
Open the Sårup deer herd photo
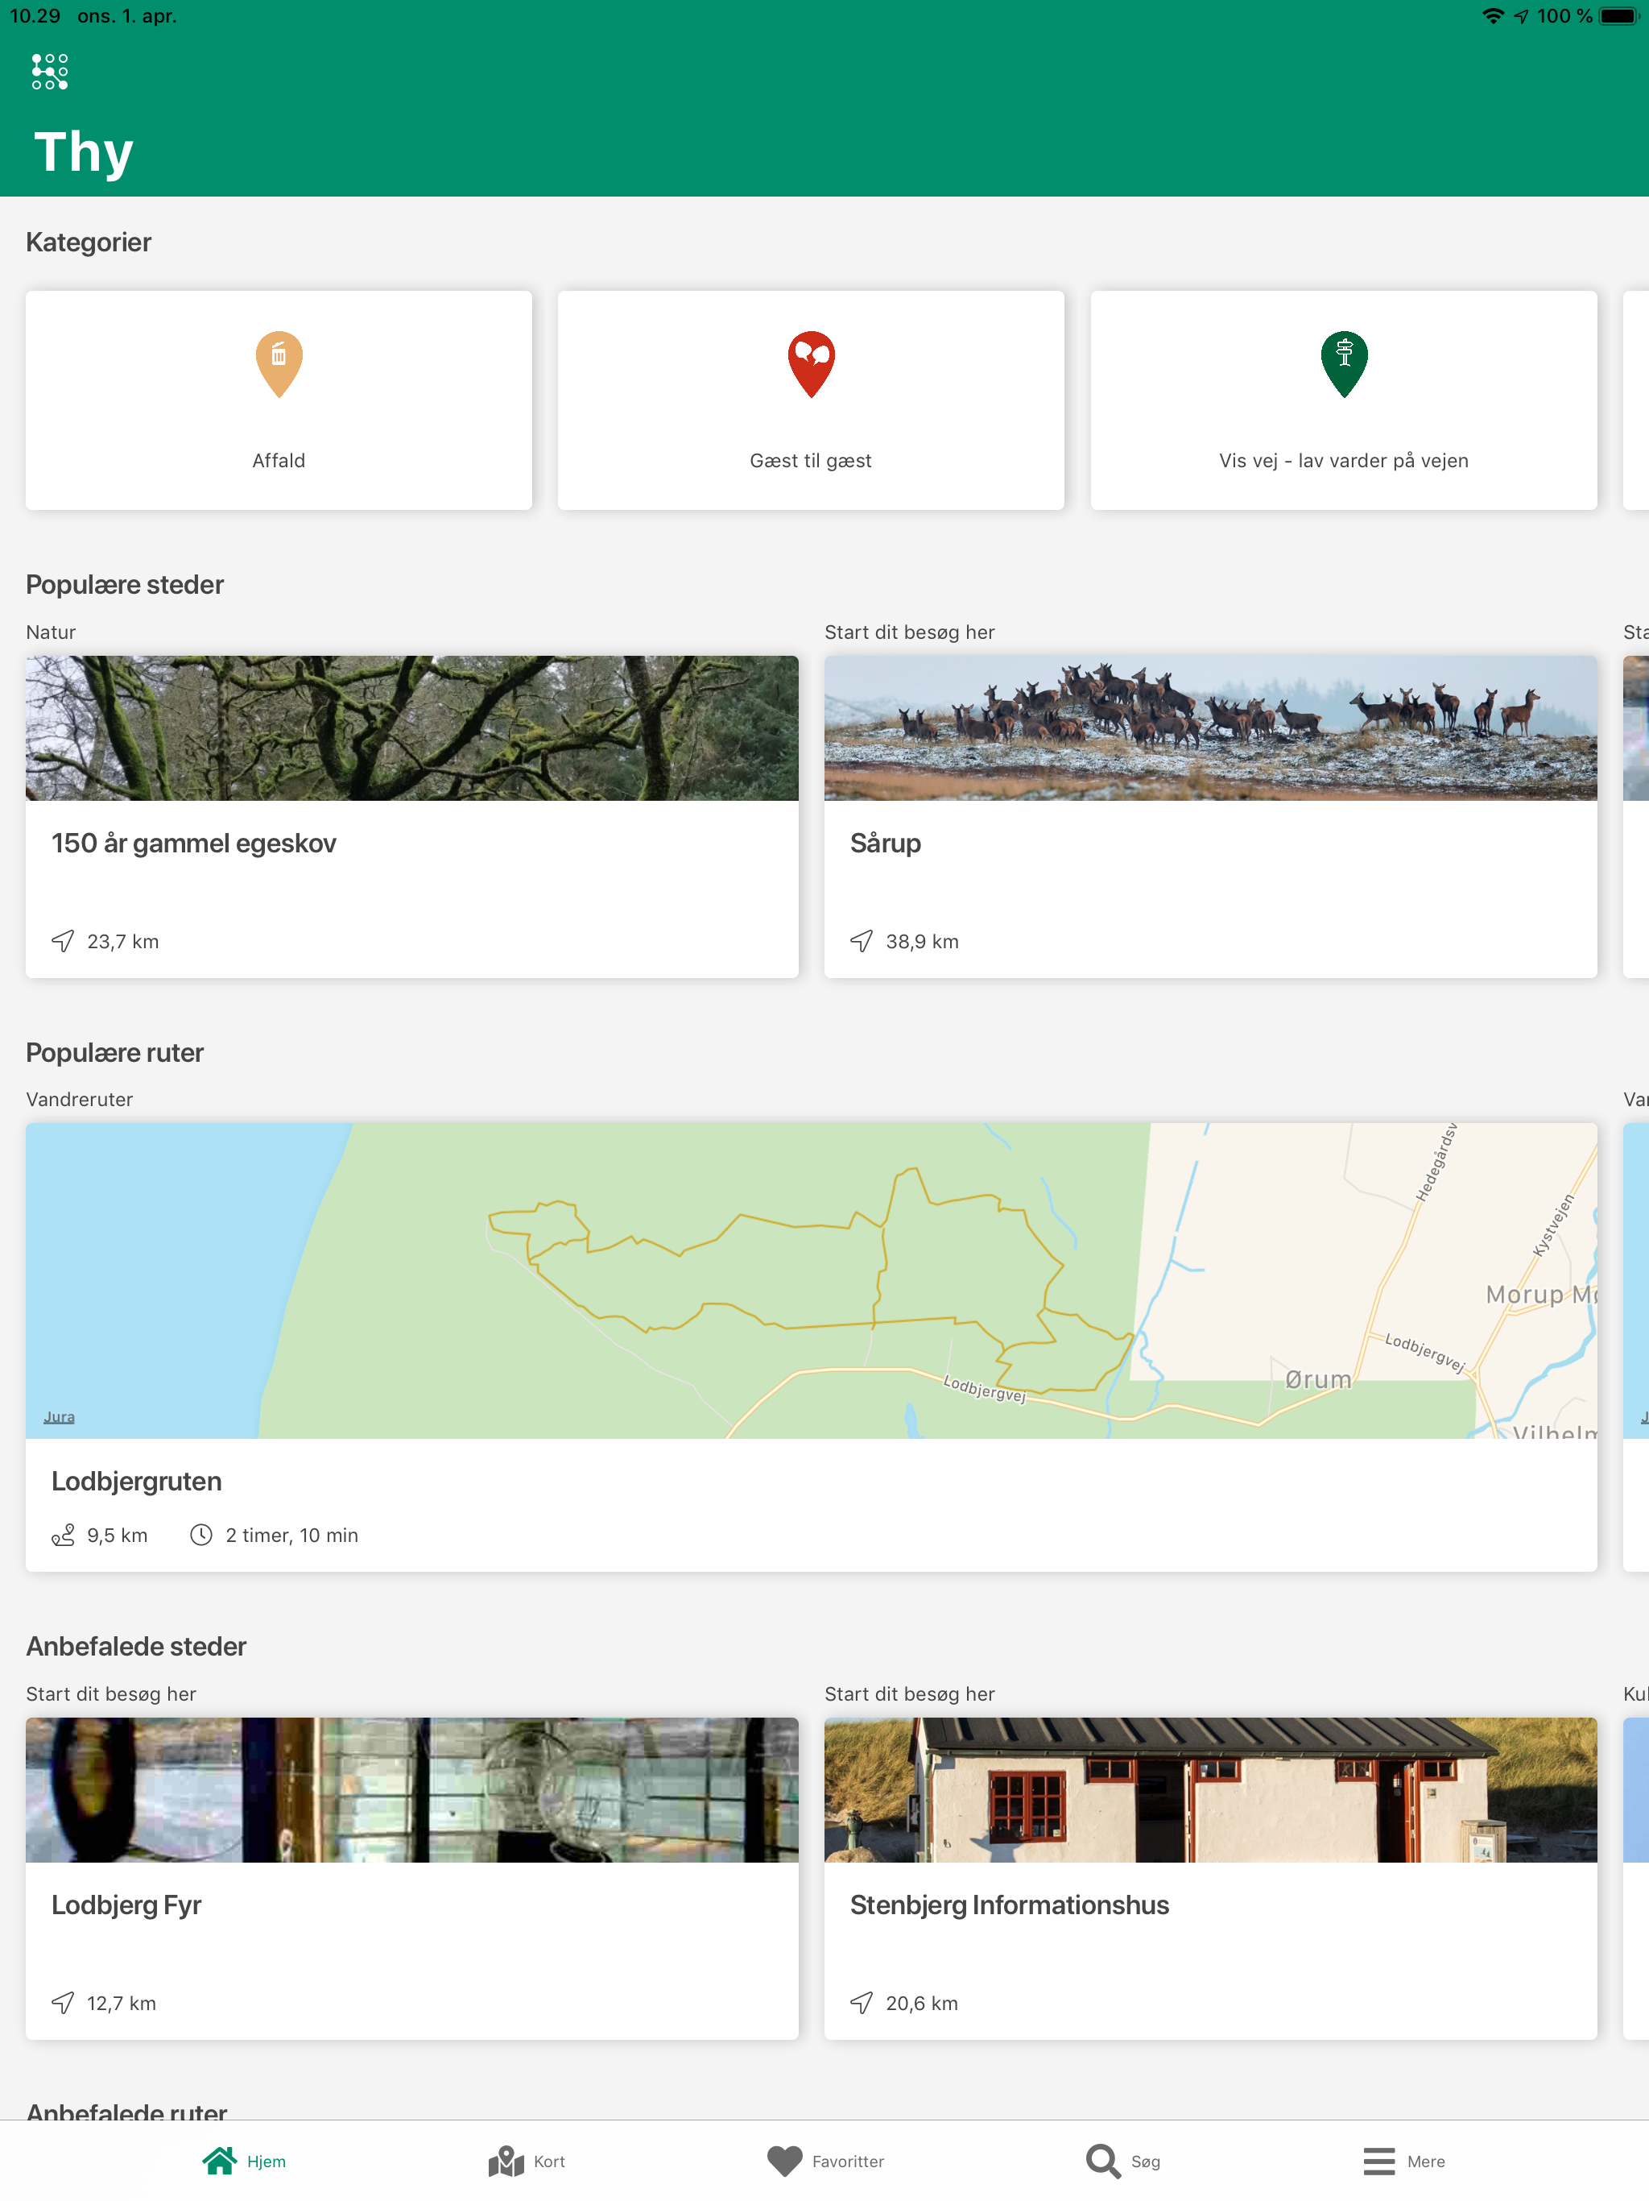pos(1209,727)
